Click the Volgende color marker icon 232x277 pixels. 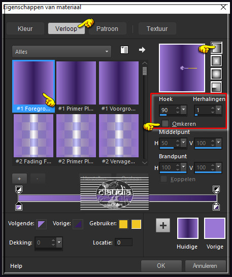pos(42,224)
